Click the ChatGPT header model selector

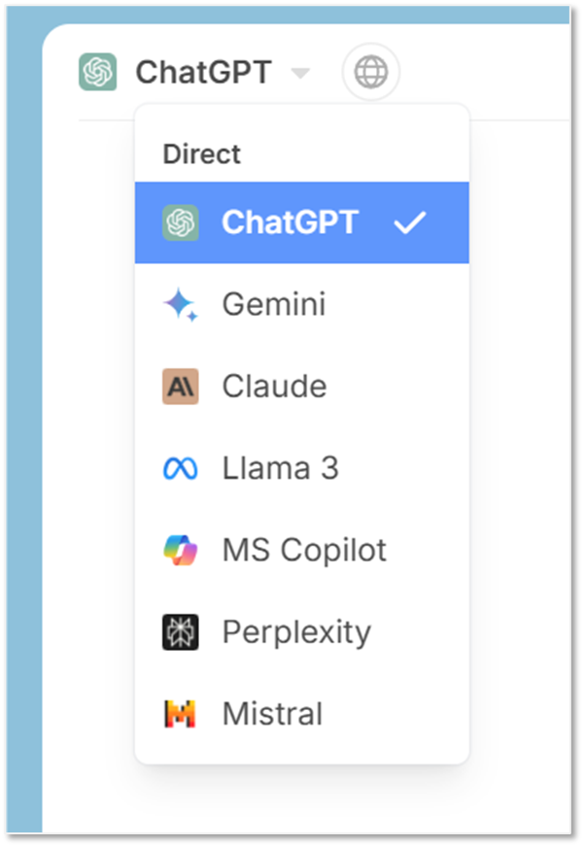(194, 71)
